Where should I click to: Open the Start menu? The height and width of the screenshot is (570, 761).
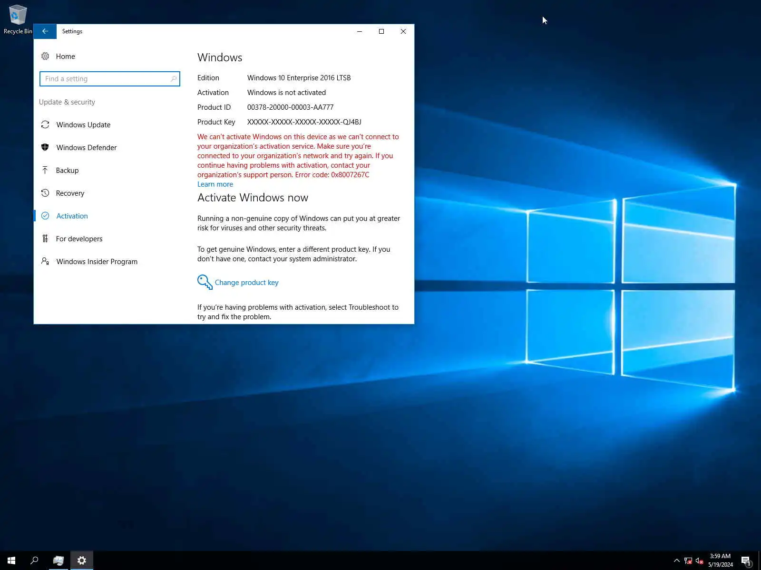(x=11, y=560)
